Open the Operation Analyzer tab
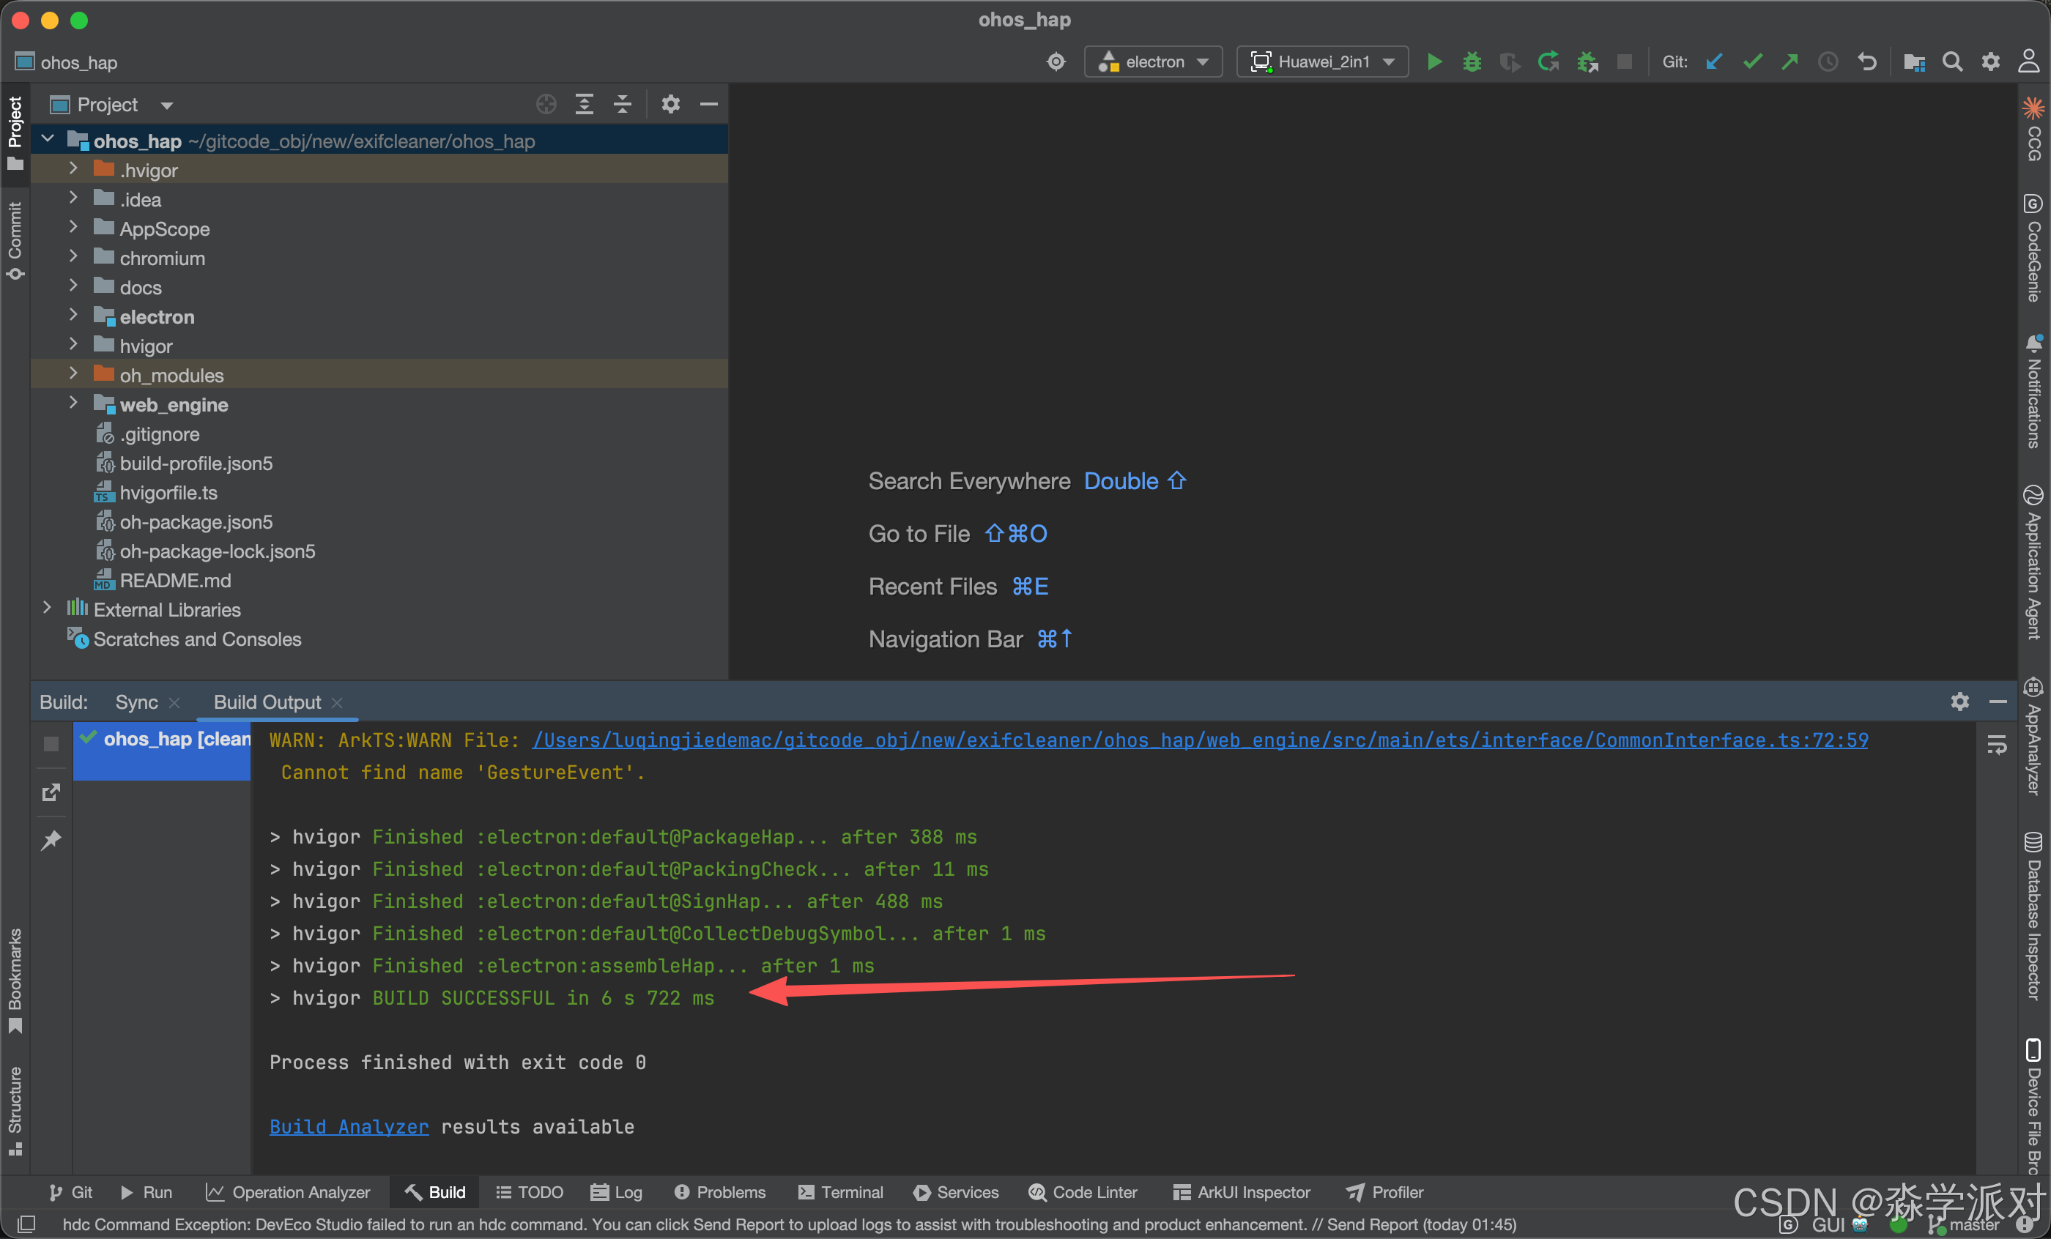This screenshot has height=1239, width=2051. 288,1191
